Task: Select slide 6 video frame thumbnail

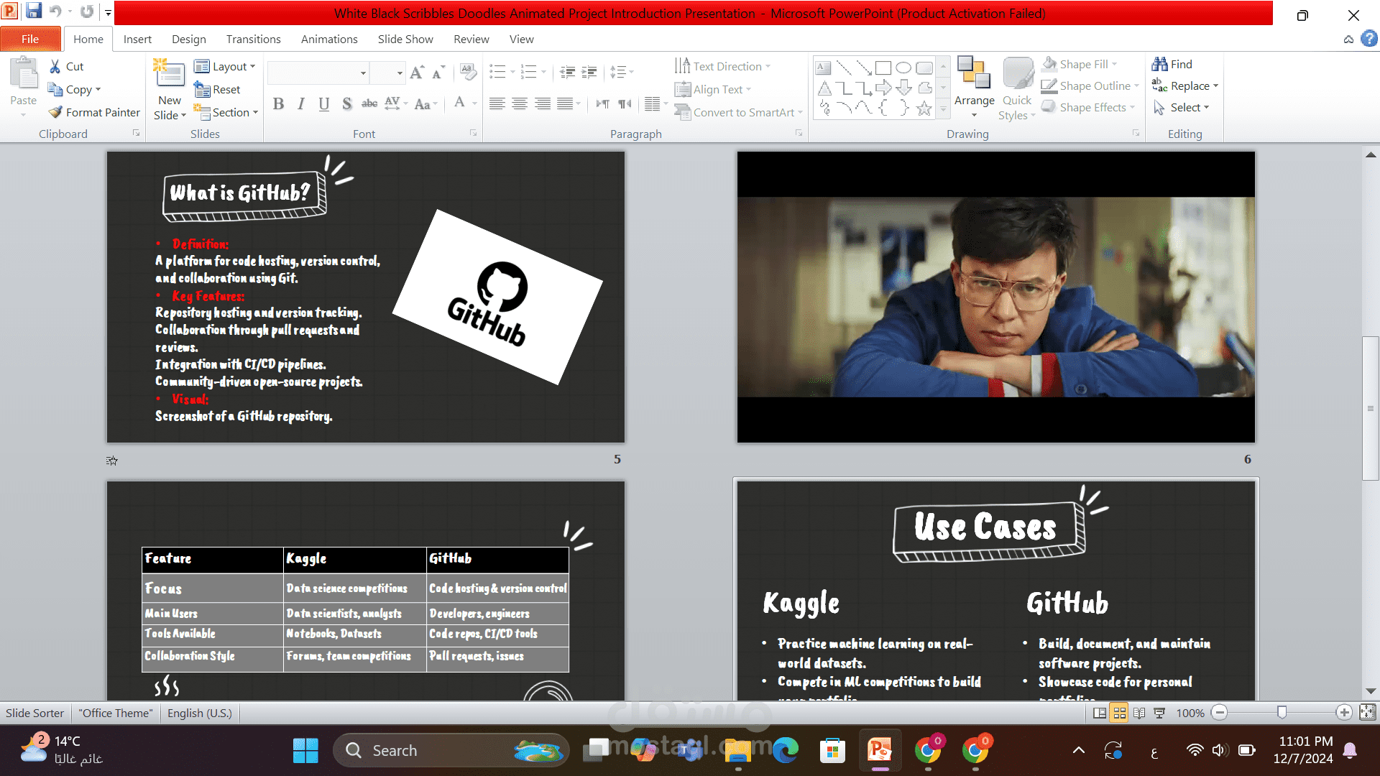Action: pyautogui.click(x=996, y=297)
